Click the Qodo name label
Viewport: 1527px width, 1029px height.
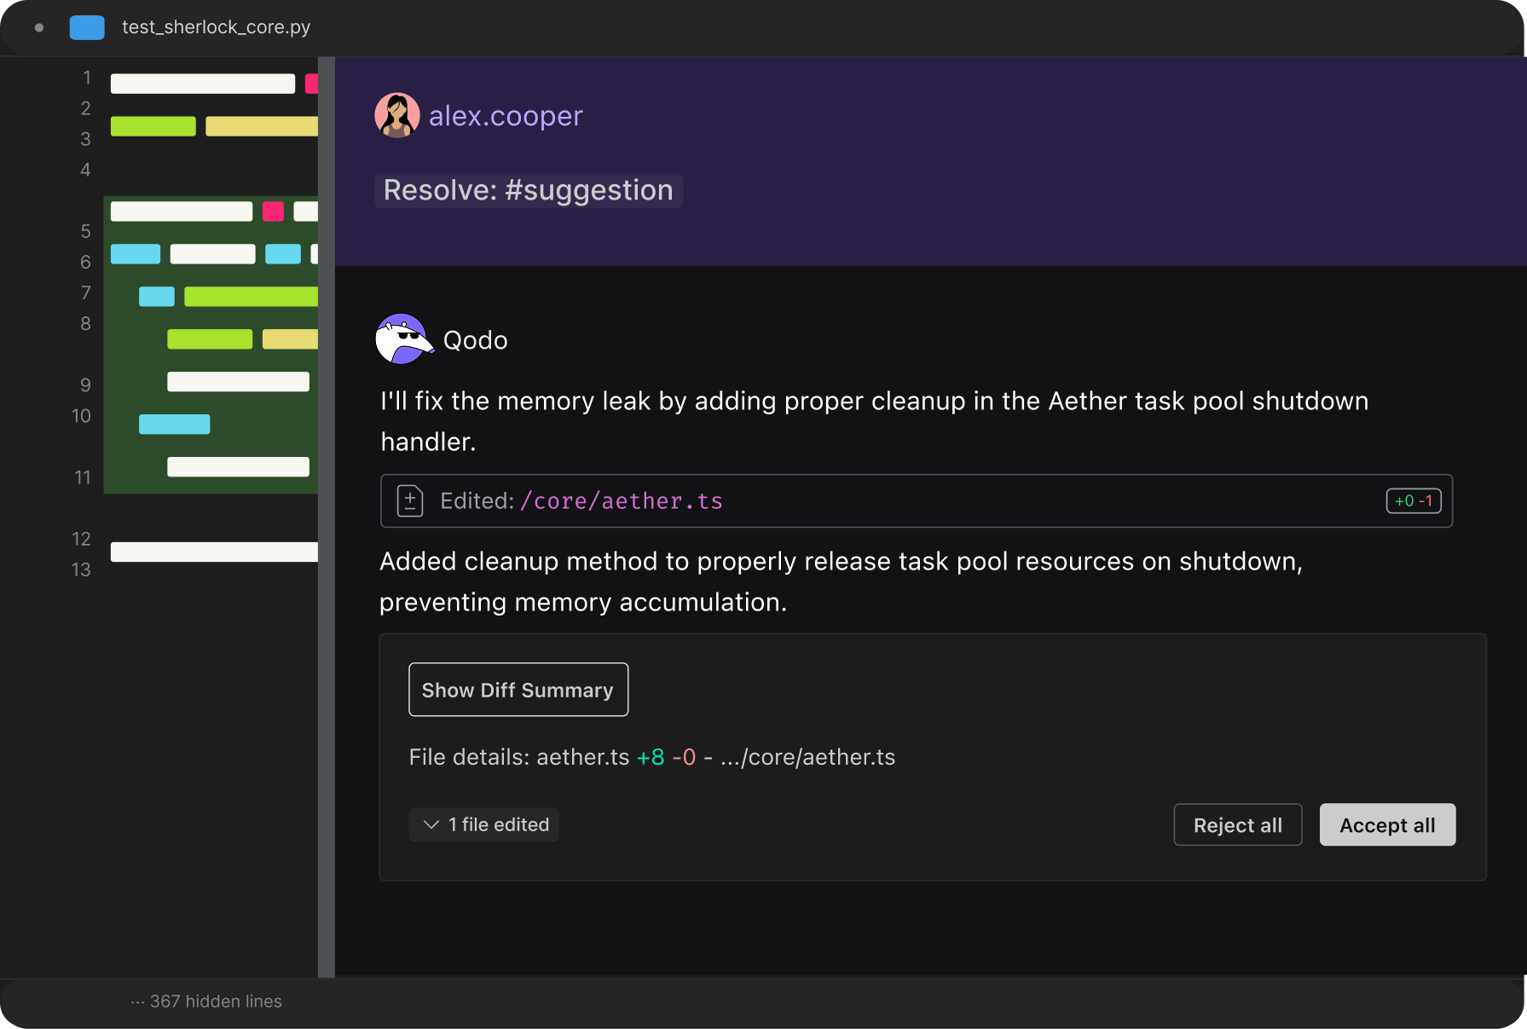(476, 340)
